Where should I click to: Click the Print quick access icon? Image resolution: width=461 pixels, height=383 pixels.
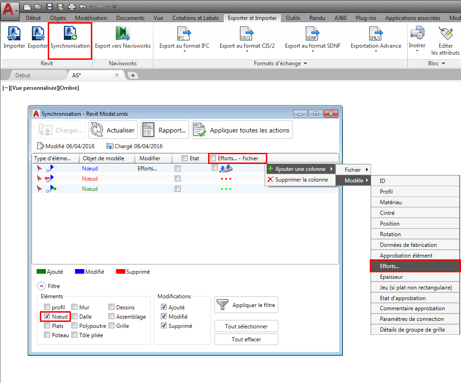pos(71,6)
